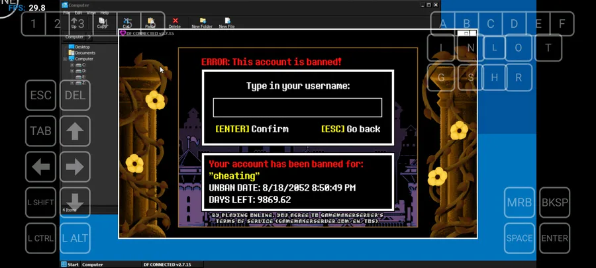The width and height of the screenshot is (596, 268).
Task: Open the File menu
Action: (66, 13)
